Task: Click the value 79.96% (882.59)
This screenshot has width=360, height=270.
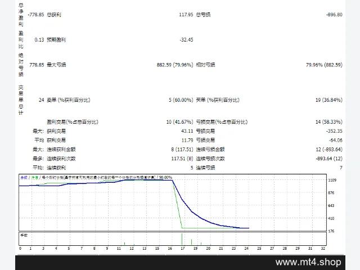Action: [x=324, y=65]
